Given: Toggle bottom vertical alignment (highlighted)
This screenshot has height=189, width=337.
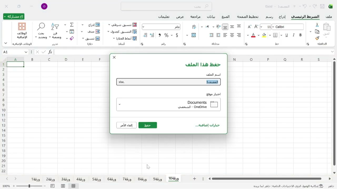Looking at the screenshot, I should point(225,27).
